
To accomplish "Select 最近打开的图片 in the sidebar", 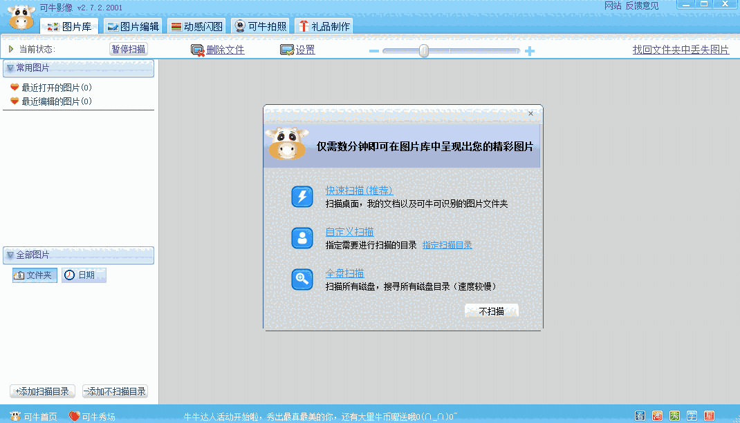I will [x=55, y=88].
